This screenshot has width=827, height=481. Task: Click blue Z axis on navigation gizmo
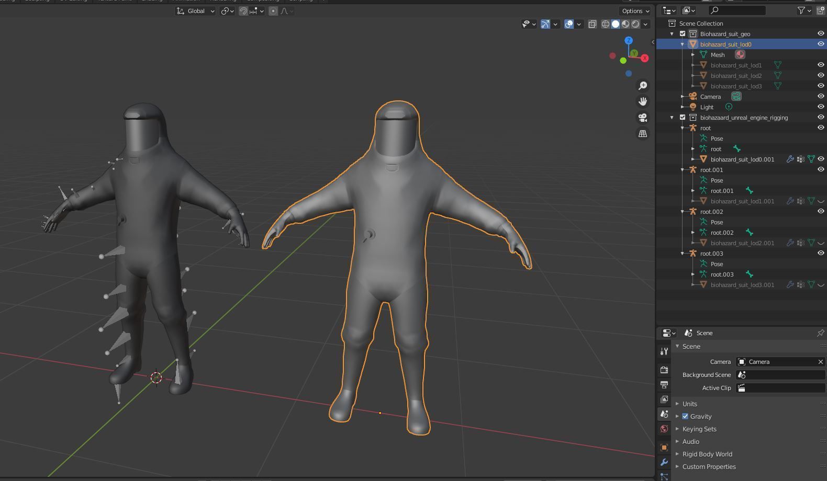[x=629, y=40]
